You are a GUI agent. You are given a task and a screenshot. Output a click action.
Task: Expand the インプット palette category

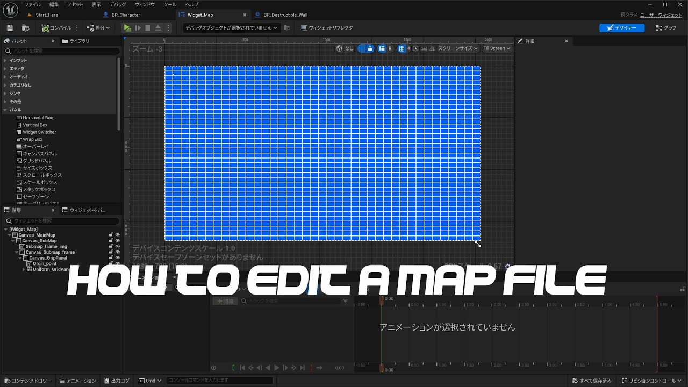click(x=5, y=61)
